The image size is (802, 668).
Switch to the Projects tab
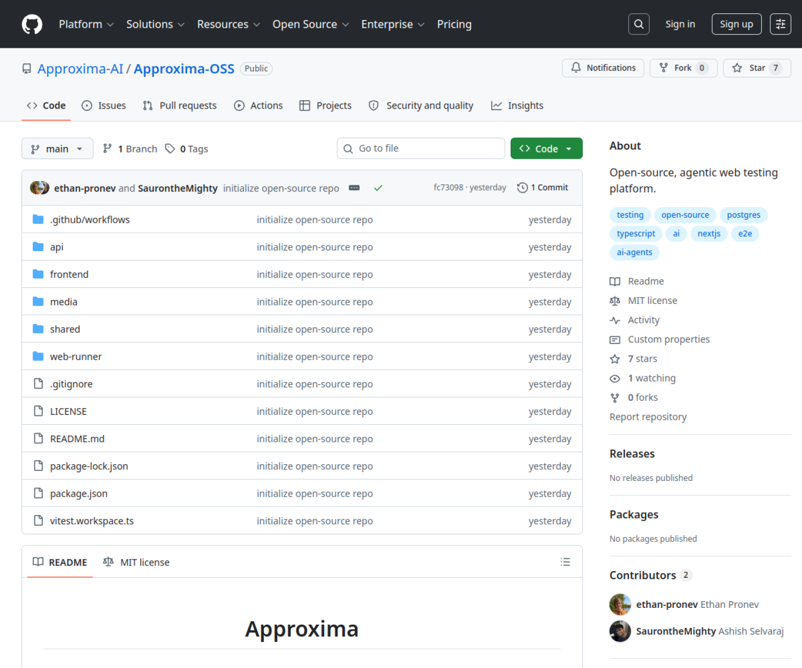(x=325, y=106)
